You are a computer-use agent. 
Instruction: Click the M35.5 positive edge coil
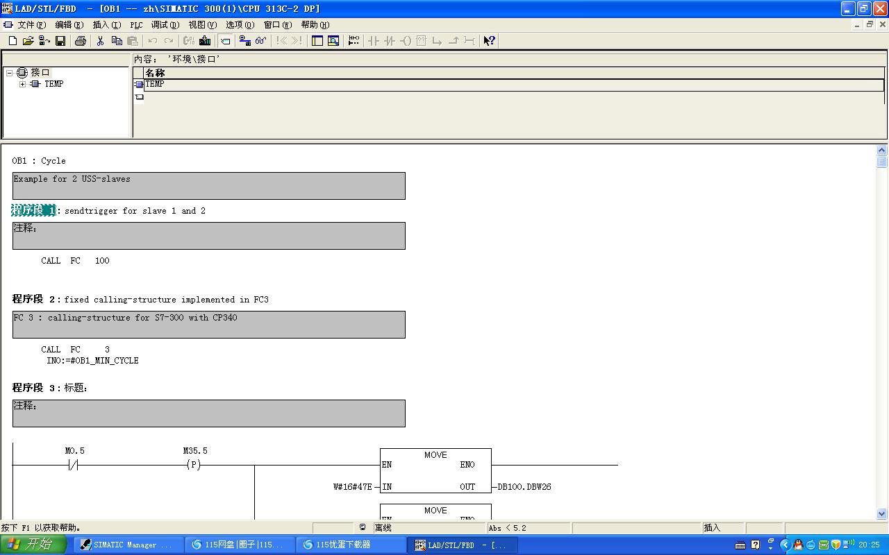pyautogui.click(x=194, y=465)
